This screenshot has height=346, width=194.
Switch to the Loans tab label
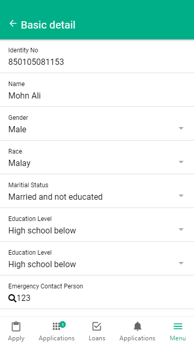point(97,338)
